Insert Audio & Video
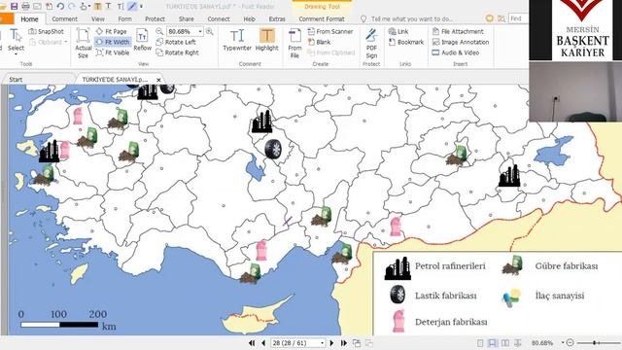This screenshot has height=350, width=622. [456, 52]
